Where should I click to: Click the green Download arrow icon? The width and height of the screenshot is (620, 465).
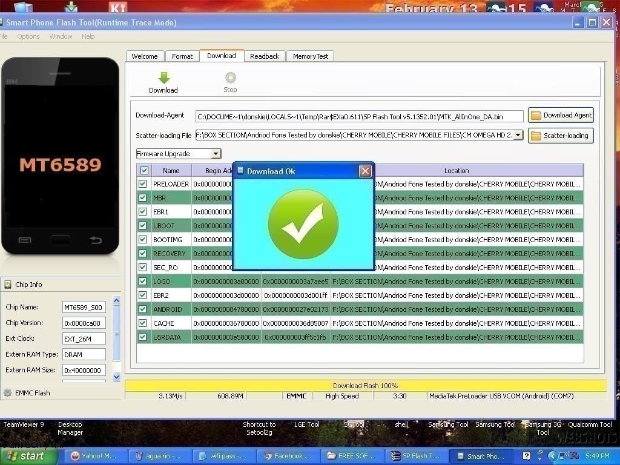163,77
